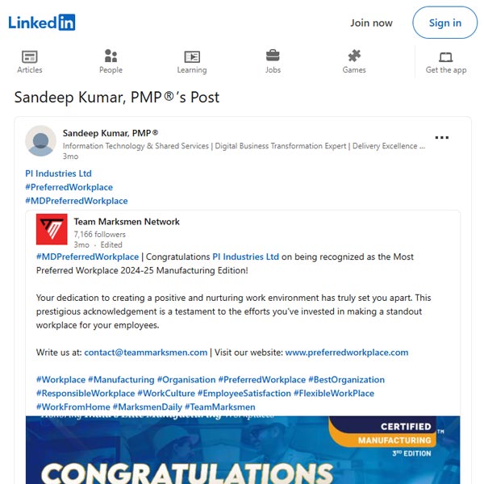Click the Team Marksmen Network name

(x=127, y=222)
